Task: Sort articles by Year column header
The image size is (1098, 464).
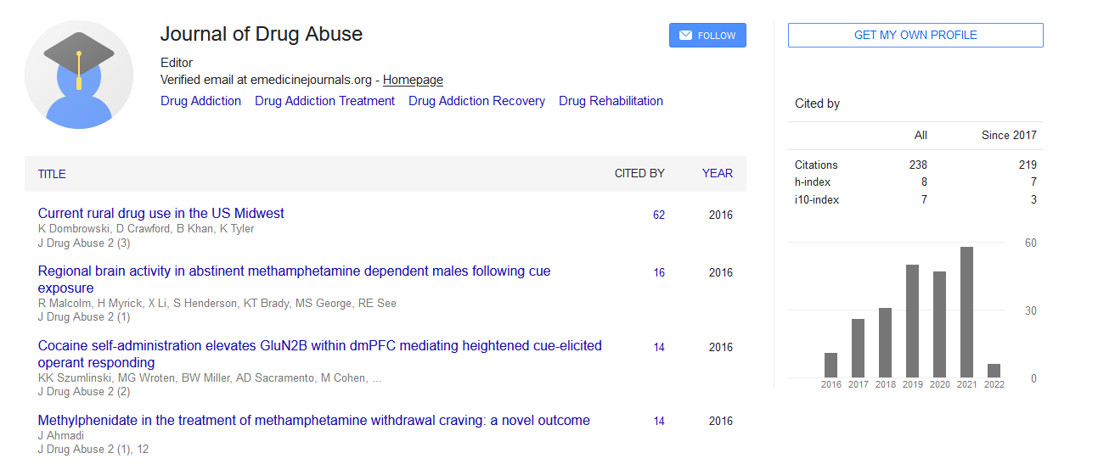Action: pyautogui.click(x=717, y=174)
